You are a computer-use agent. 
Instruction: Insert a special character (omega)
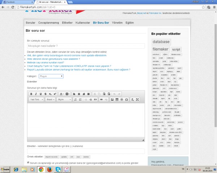point(127,99)
